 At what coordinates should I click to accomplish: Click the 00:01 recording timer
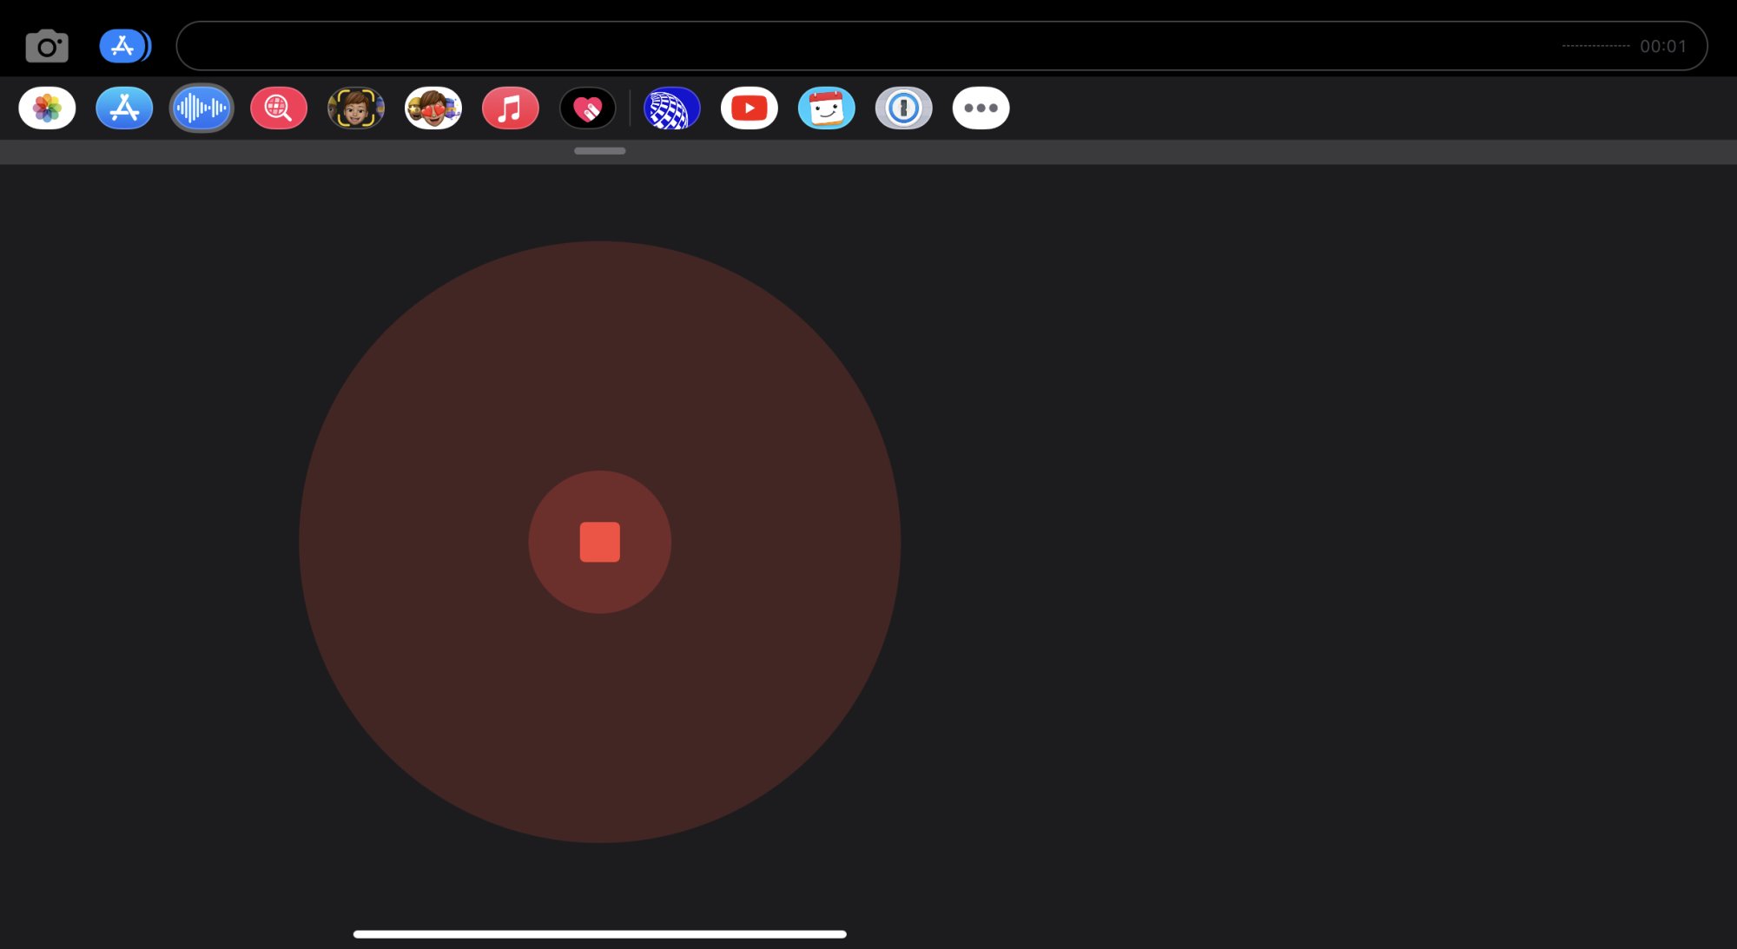[x=1662, y=47]
